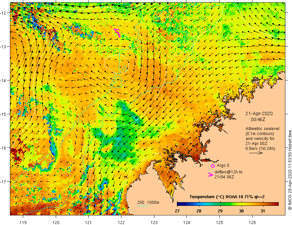Click the cyan 200 1000m depth line sample
The image size is (292, 225).
click(x=143, y=206)
